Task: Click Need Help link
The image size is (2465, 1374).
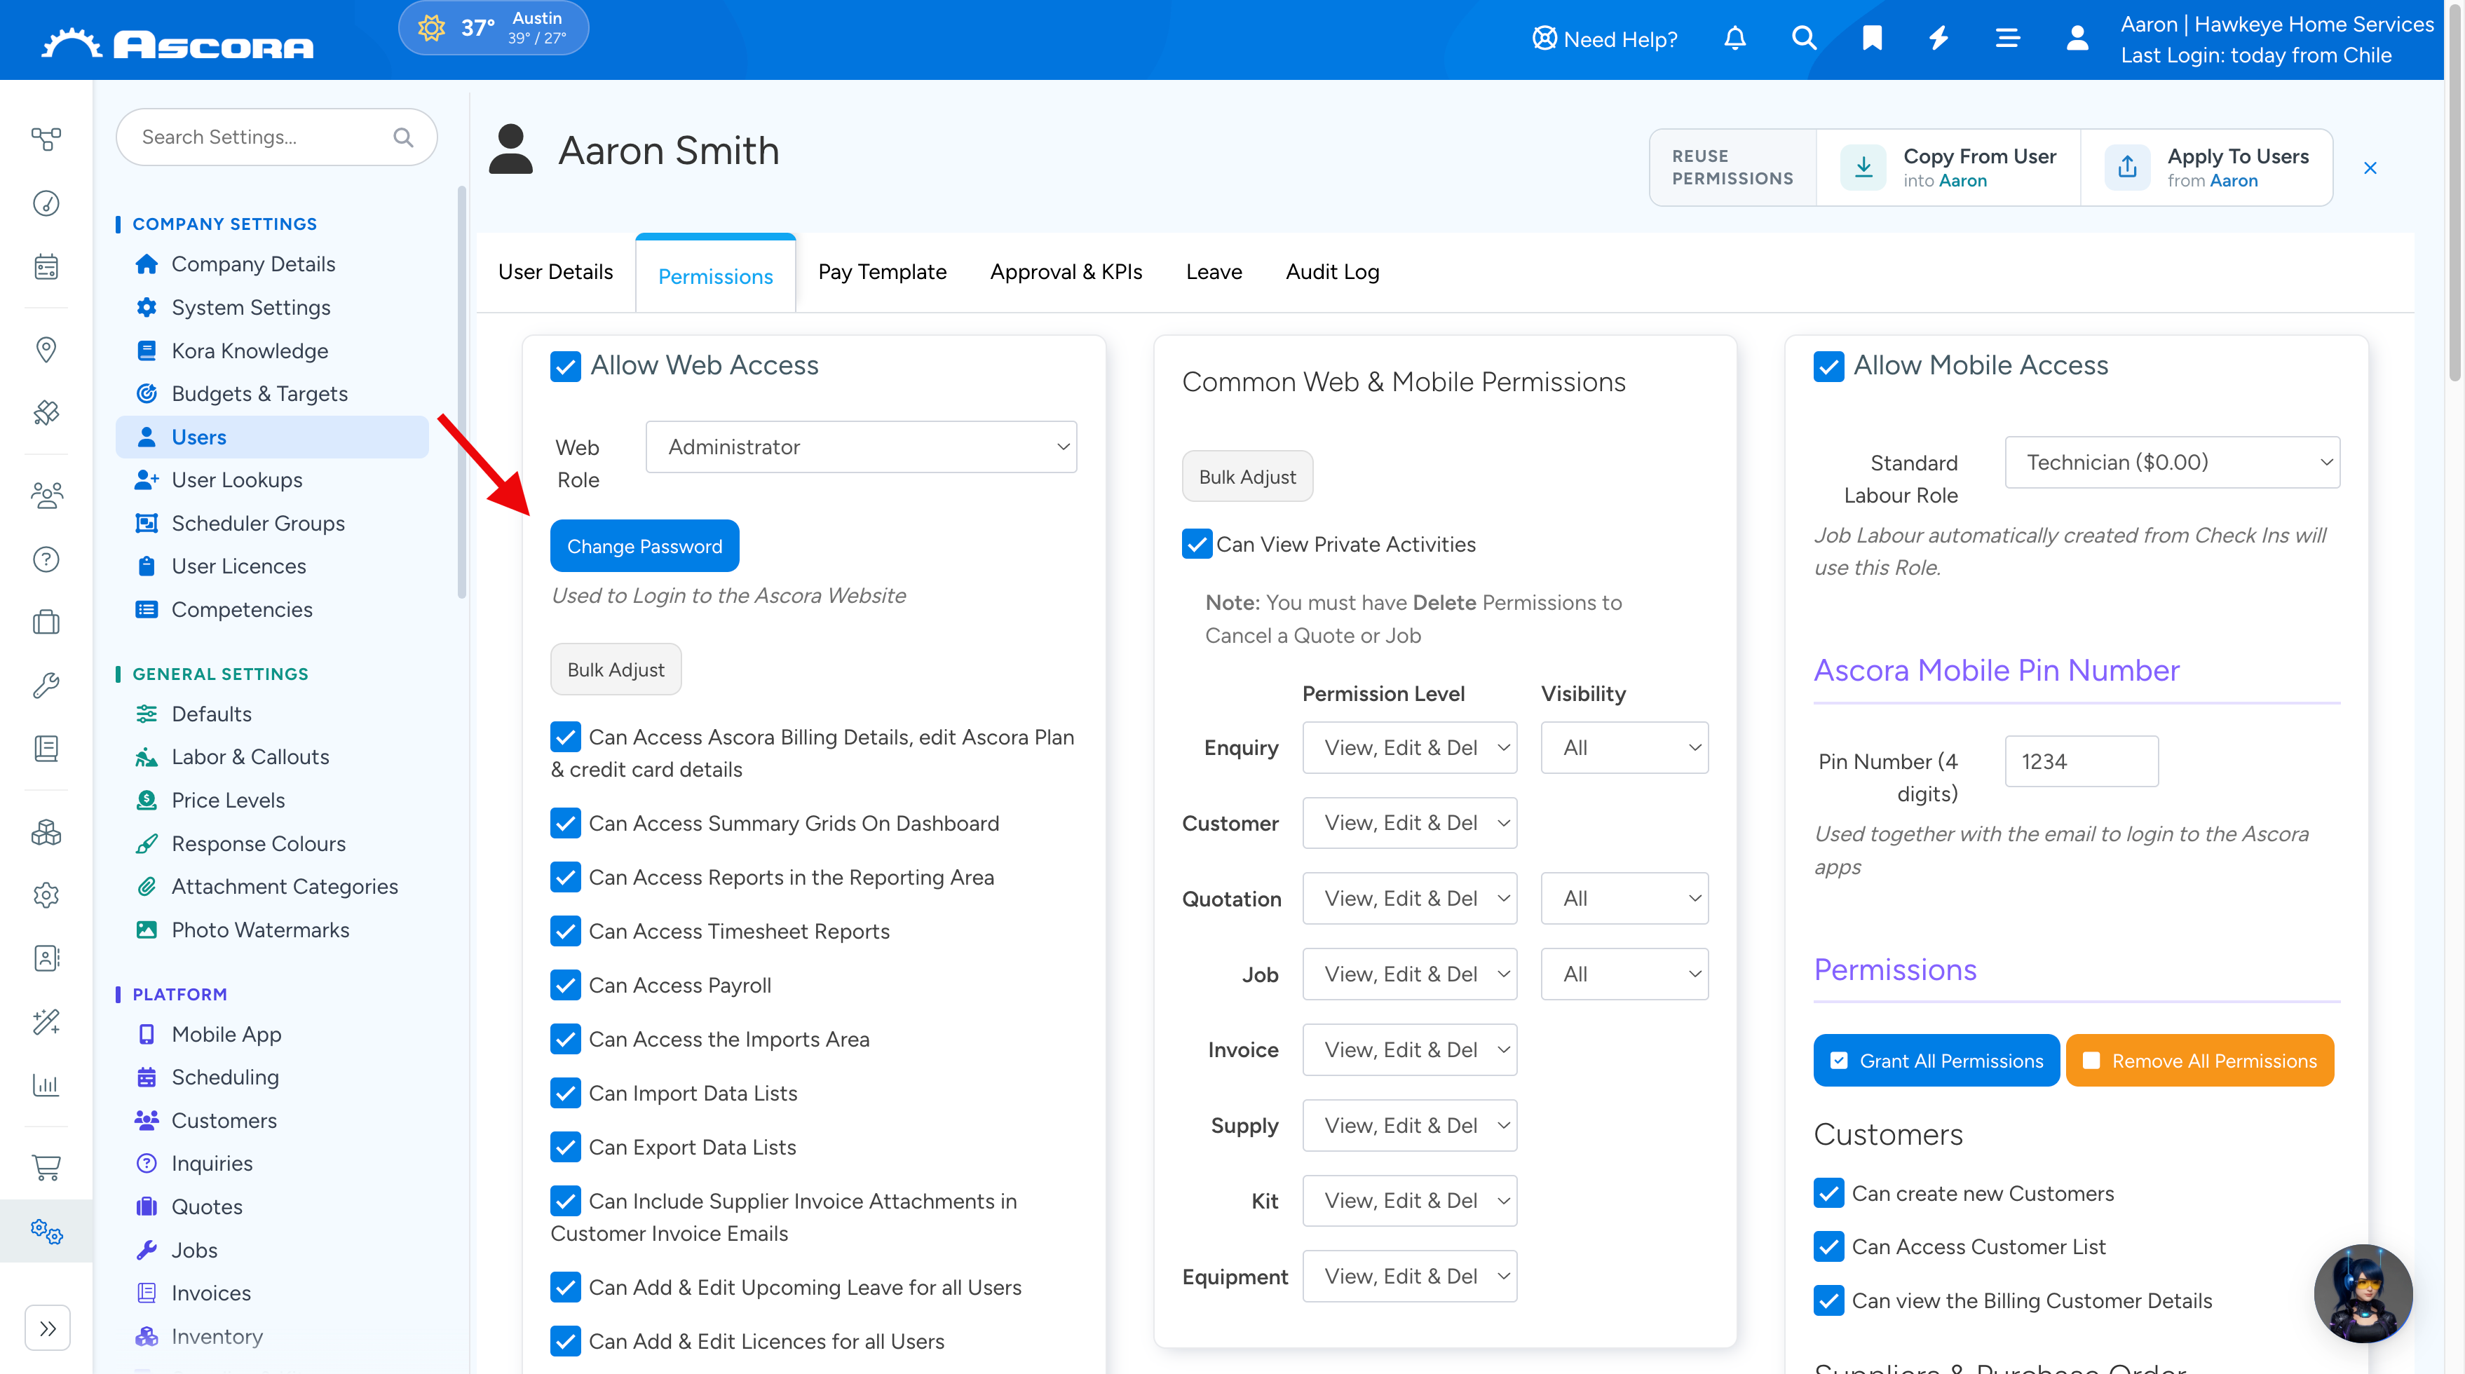Action: click(1605, 39)
